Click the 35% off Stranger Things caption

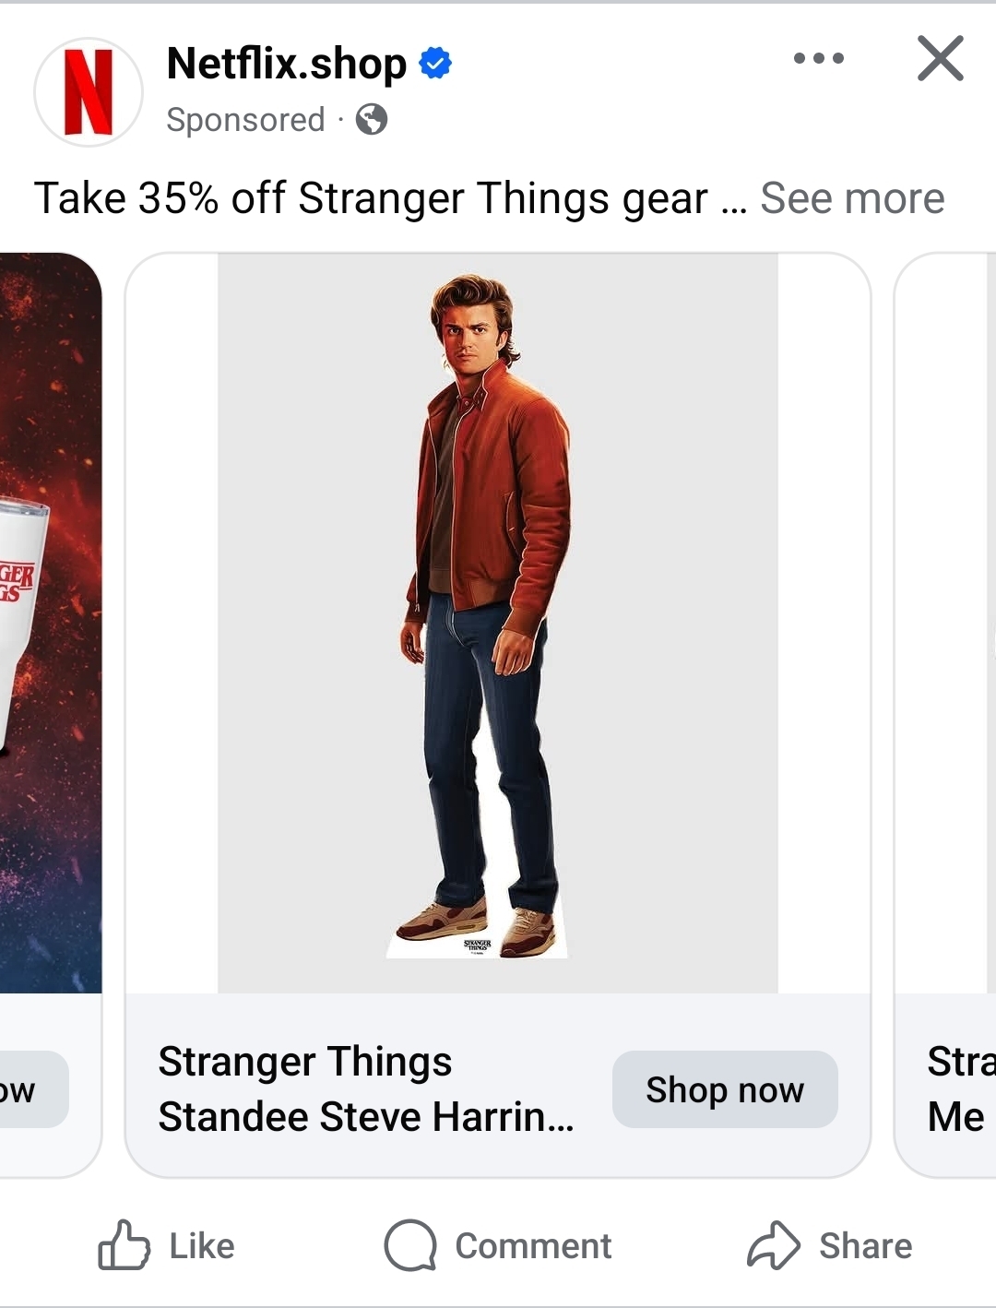(371, 198)
